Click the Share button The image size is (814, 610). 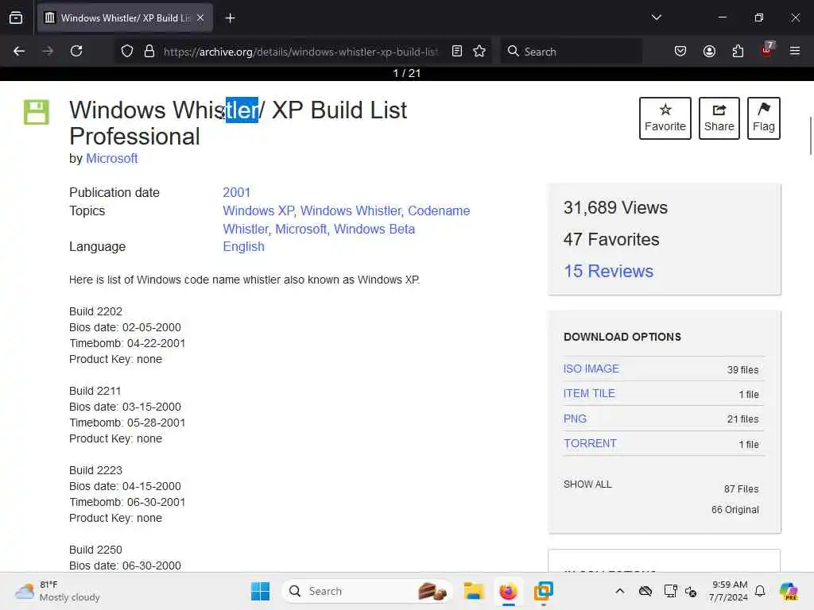tap(719, 118)
